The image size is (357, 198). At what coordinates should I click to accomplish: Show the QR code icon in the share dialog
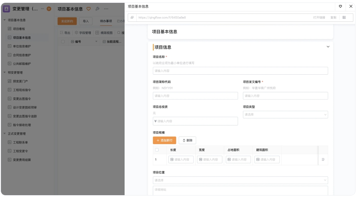[344, 17]
